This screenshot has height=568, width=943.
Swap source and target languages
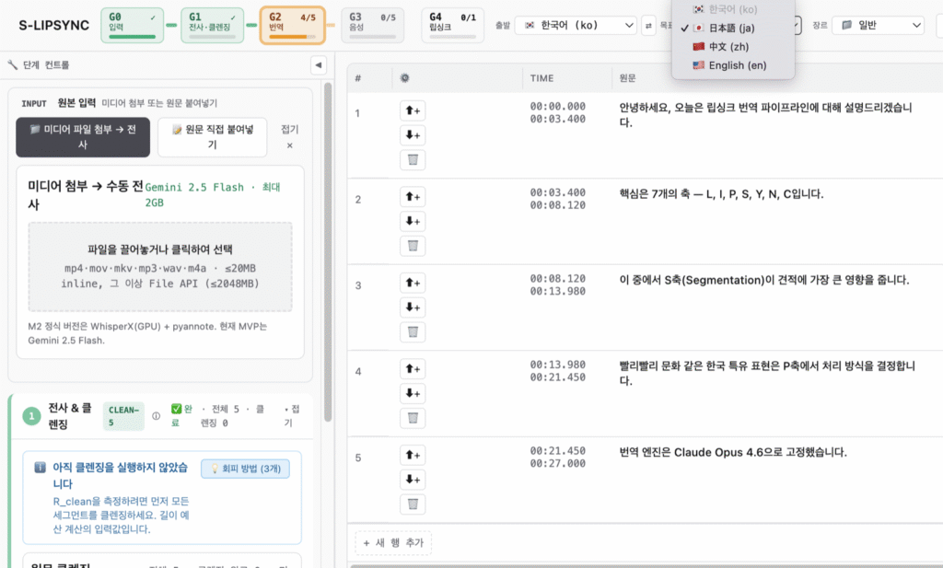coord(648,25)
